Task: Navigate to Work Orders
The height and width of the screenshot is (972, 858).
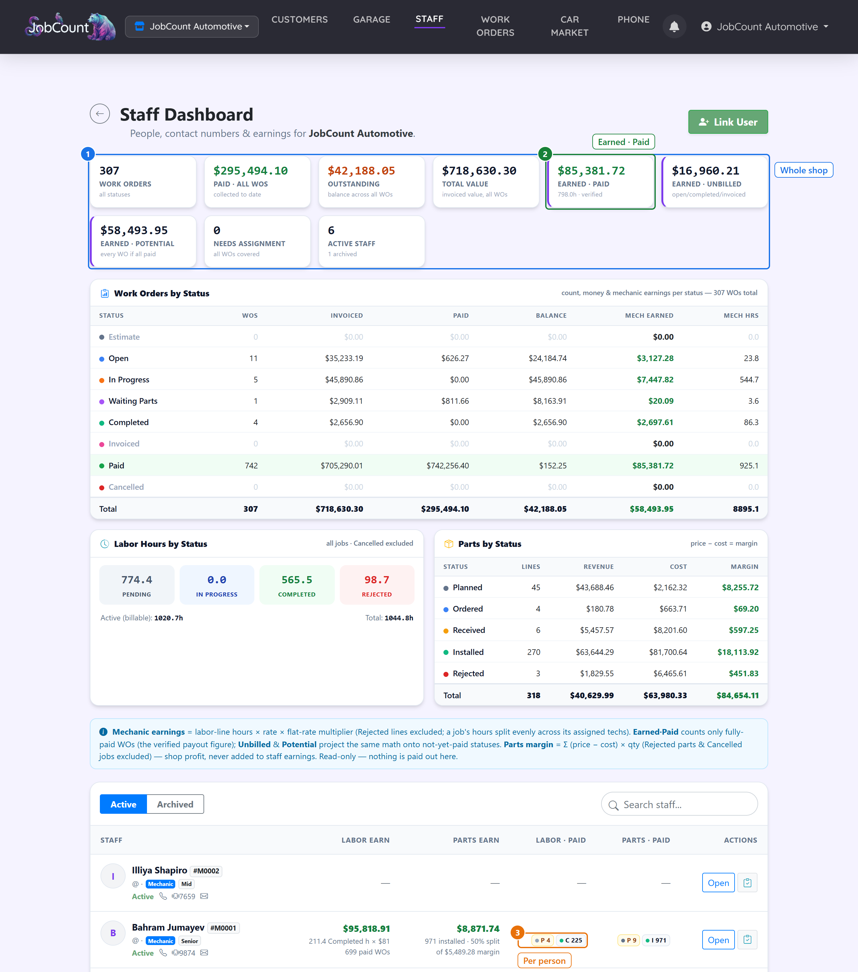Action: (496, 26)
